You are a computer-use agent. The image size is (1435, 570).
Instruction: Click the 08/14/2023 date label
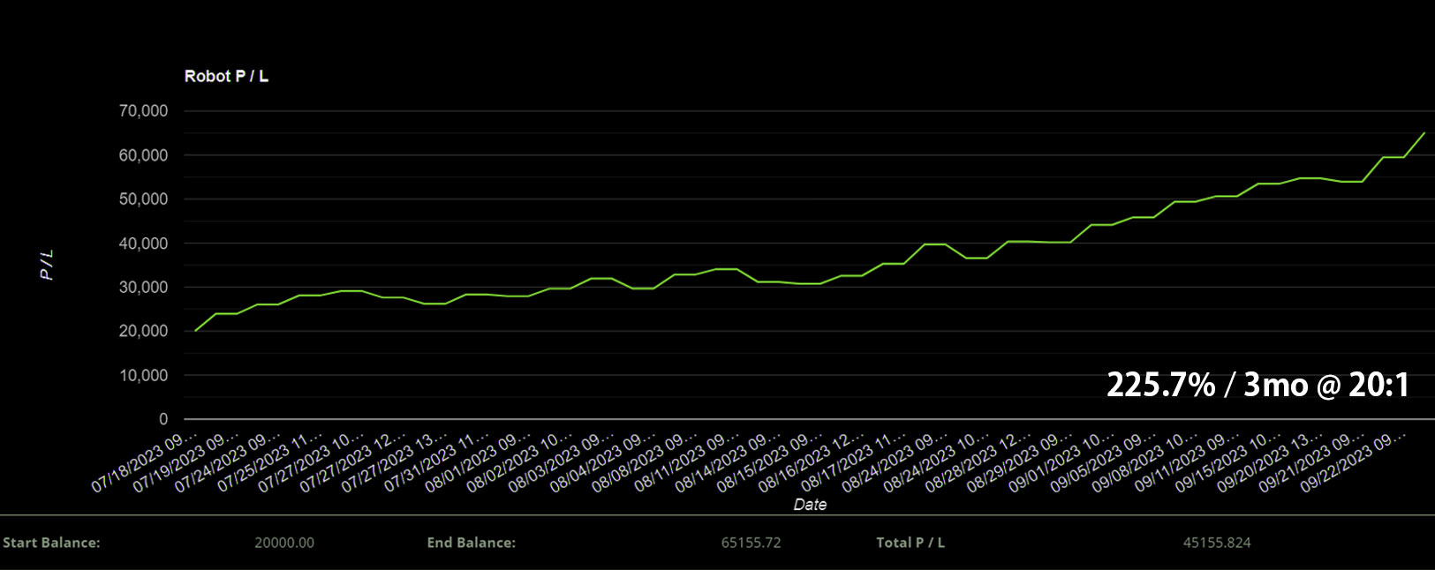click(x=729, y=462)
